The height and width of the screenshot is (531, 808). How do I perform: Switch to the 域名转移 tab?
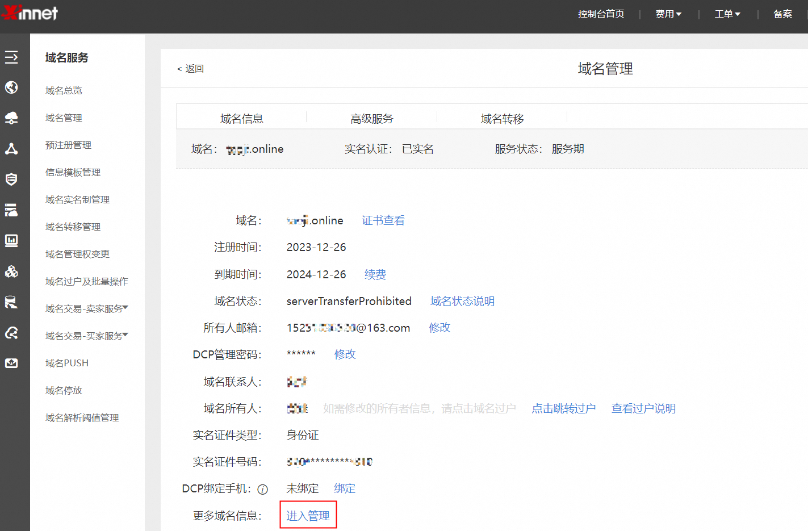[502, 119]
